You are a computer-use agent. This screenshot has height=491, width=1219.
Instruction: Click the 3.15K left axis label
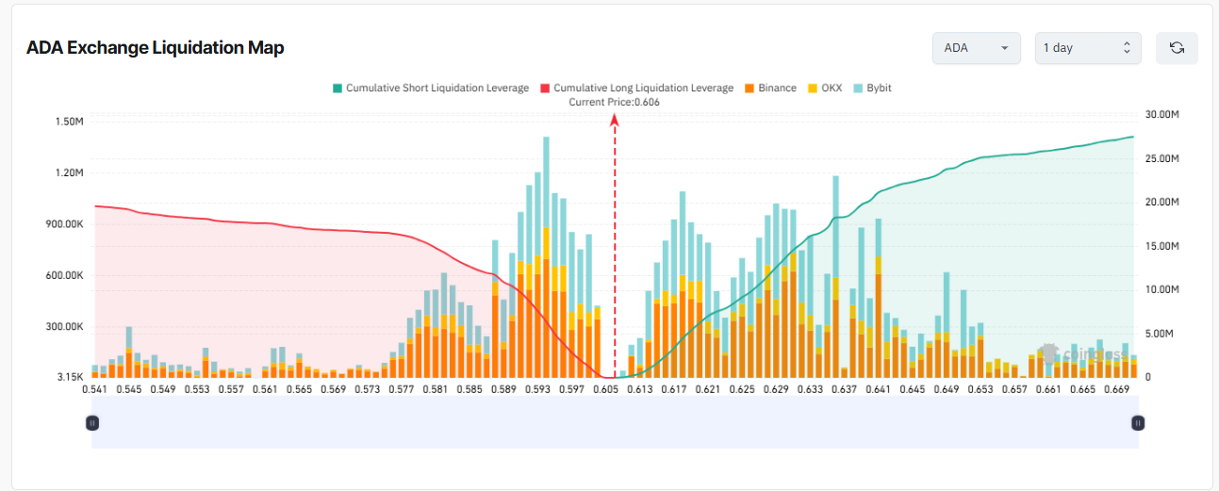click(x=71, y=377)
